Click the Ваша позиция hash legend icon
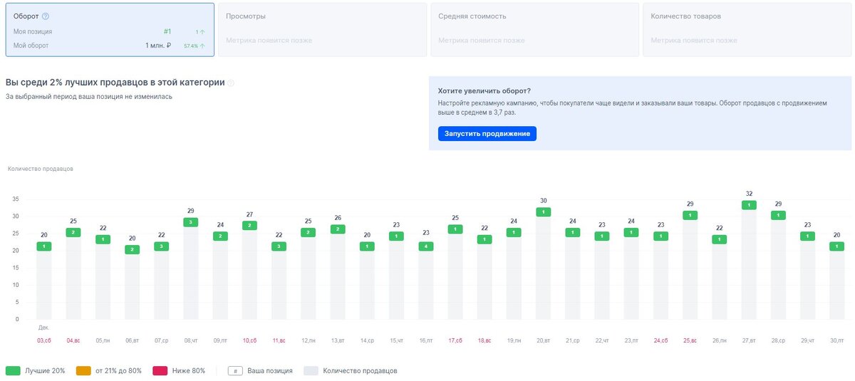Screen dimensions: 855x381 234,371
